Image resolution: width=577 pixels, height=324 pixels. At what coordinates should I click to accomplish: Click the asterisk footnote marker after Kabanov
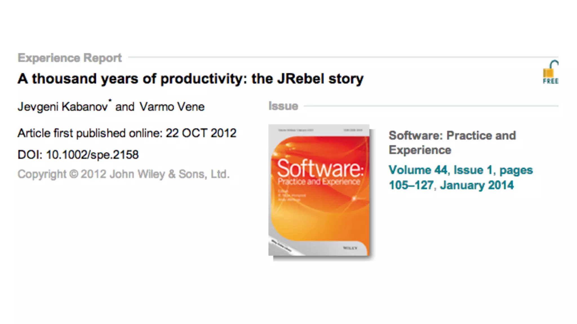110,100
